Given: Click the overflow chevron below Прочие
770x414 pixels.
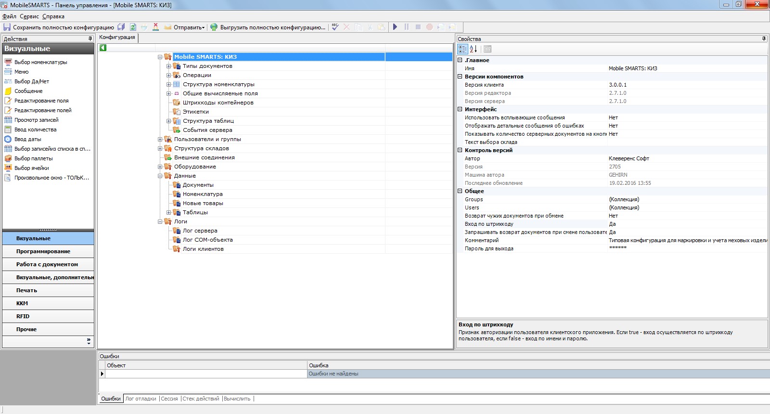Looking at the screenshot, I should [89, 341].
